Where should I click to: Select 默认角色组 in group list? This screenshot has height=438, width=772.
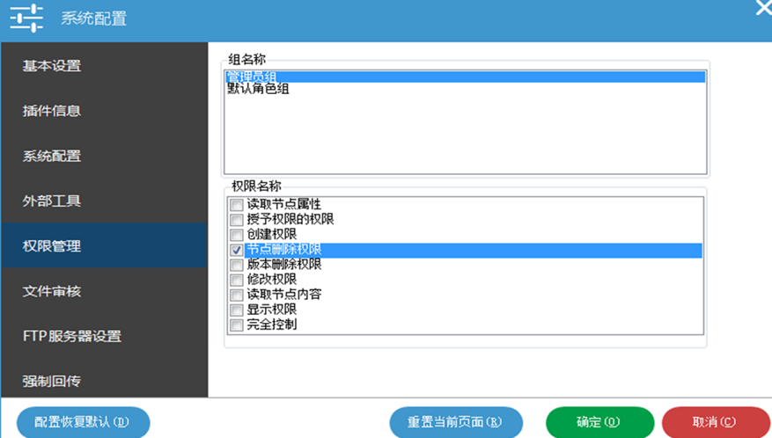466,89
